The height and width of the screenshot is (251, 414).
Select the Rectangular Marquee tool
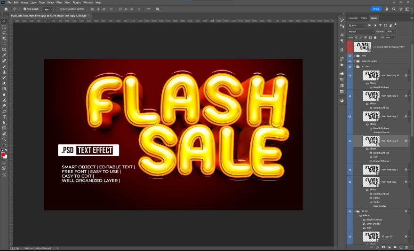coord(4,27)
